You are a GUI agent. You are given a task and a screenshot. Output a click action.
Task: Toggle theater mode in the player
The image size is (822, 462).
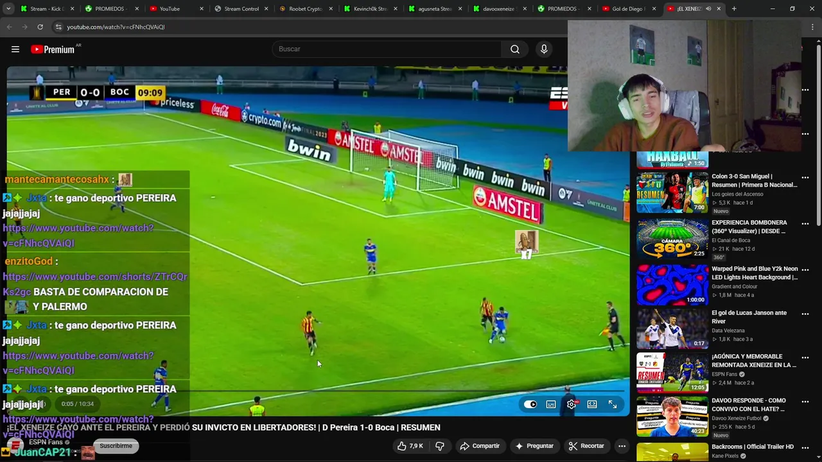coord(592,404)
